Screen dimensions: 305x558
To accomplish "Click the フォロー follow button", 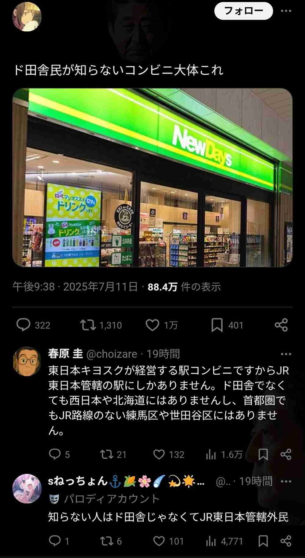I will pyautogui.click(x=244, y=11).
